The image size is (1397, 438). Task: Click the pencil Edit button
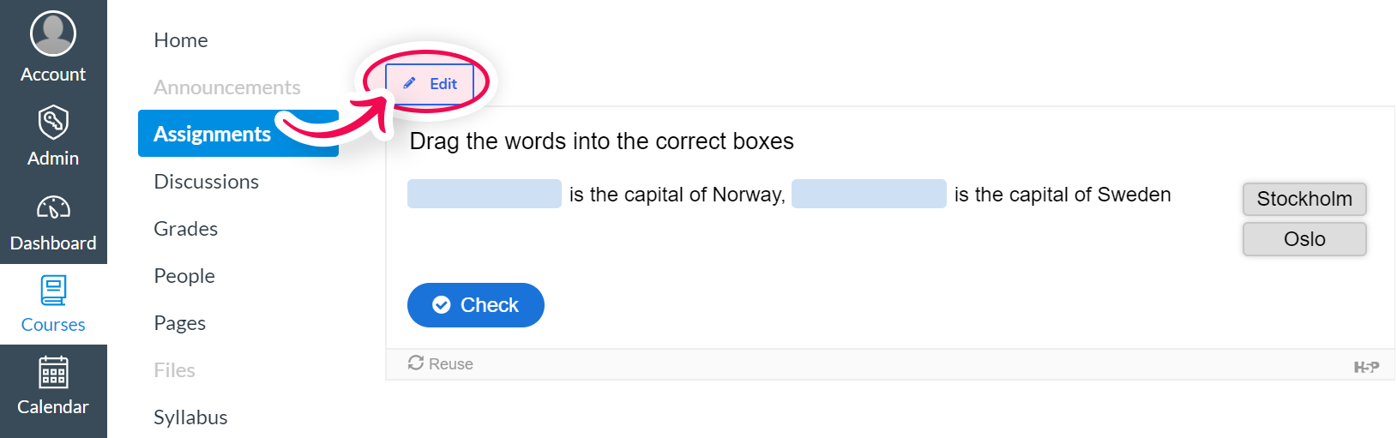pyautogui.click(x=430, y=84)
